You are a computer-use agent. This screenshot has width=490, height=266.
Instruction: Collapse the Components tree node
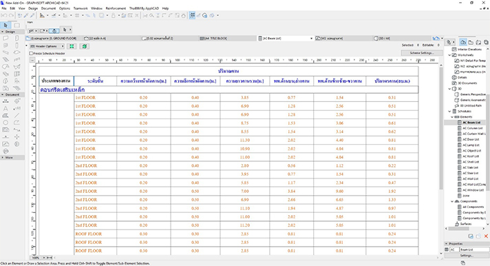coord(452,201)
